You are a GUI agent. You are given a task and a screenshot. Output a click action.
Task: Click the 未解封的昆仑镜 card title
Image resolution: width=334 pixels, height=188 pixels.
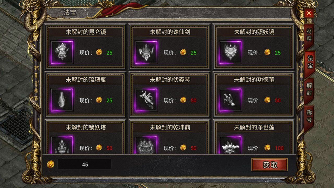pyautogui.click(x=86, y=32)
